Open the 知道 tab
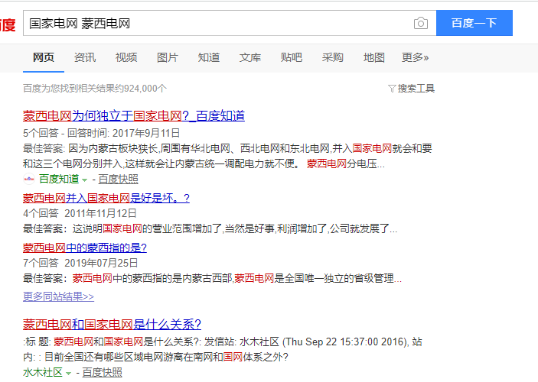 pyautogui.click(x=209, y=57)
